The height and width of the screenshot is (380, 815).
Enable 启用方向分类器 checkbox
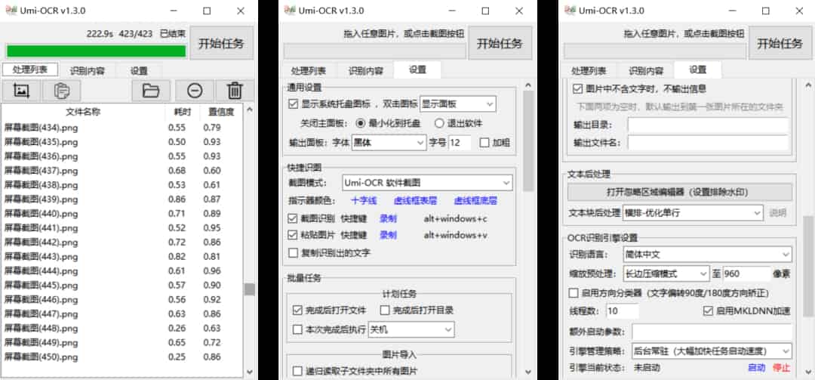tap(574, 292)
